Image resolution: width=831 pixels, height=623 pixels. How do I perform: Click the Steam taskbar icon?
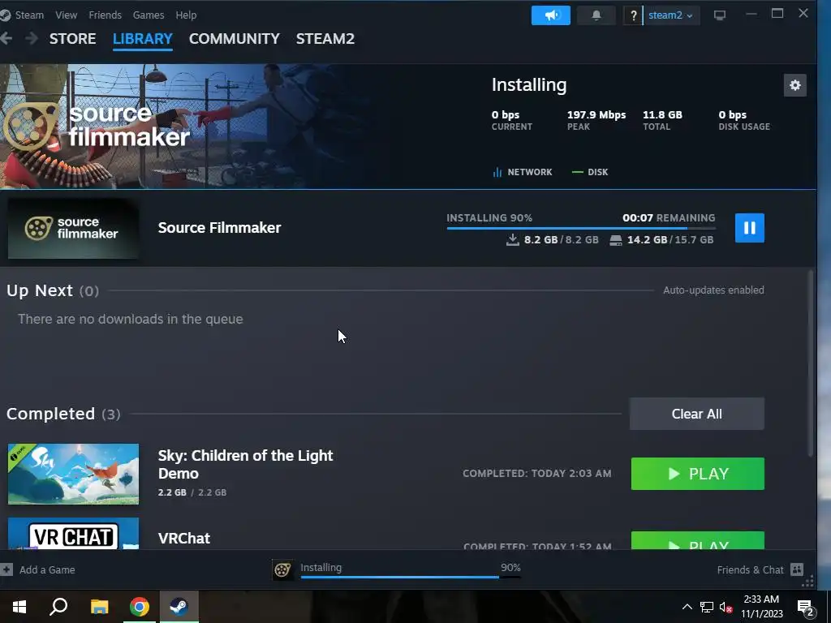click(179, 607)
